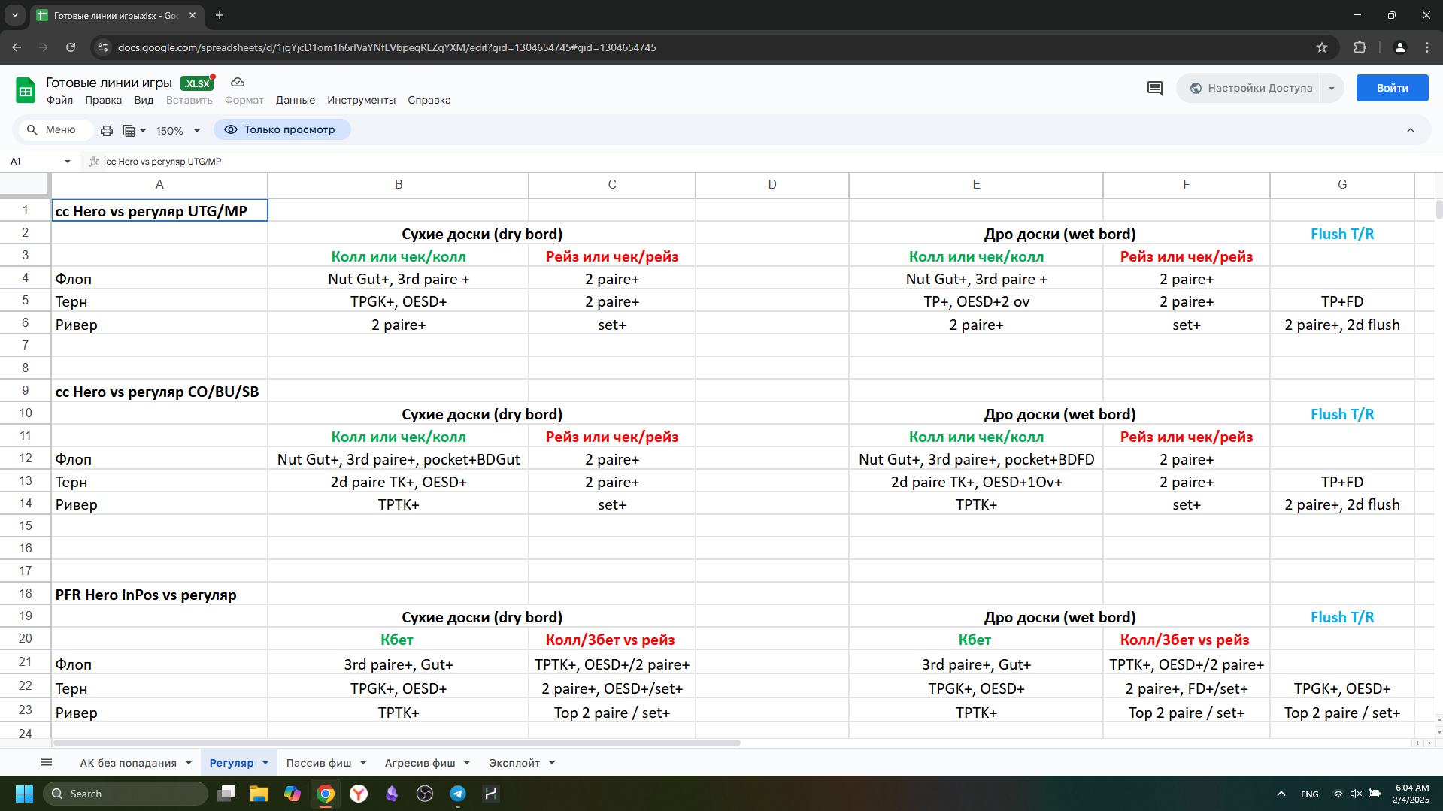This screenshot has width=1443, height=811.
Task: Click the document title Готовые линии игры
Action: pos(109,83)
